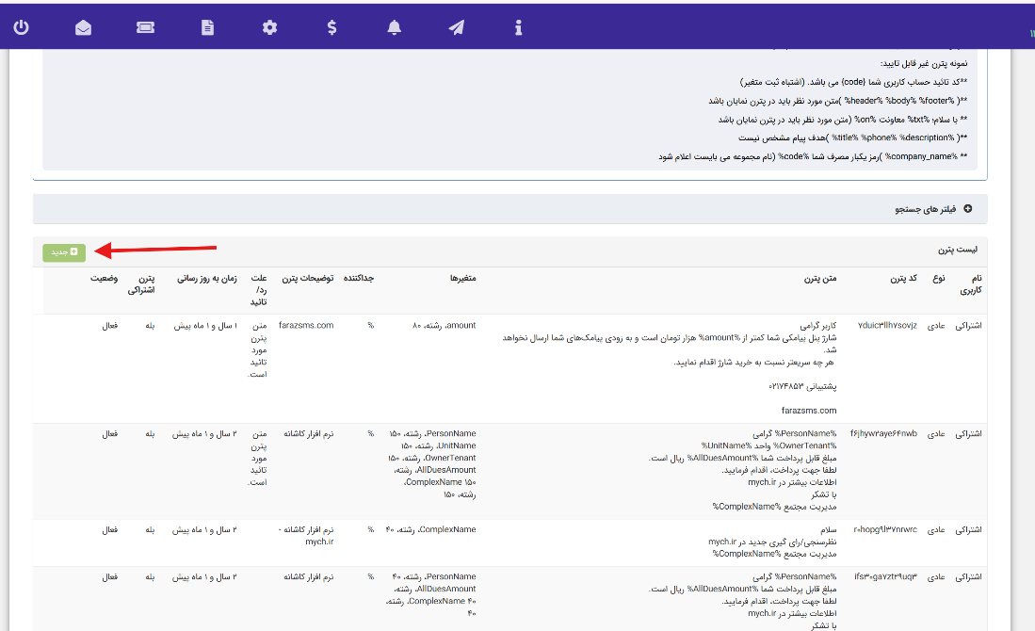This screenshot has height=631, width=1035.
Task: Click the power logout icon
Action: click(21, 27)
